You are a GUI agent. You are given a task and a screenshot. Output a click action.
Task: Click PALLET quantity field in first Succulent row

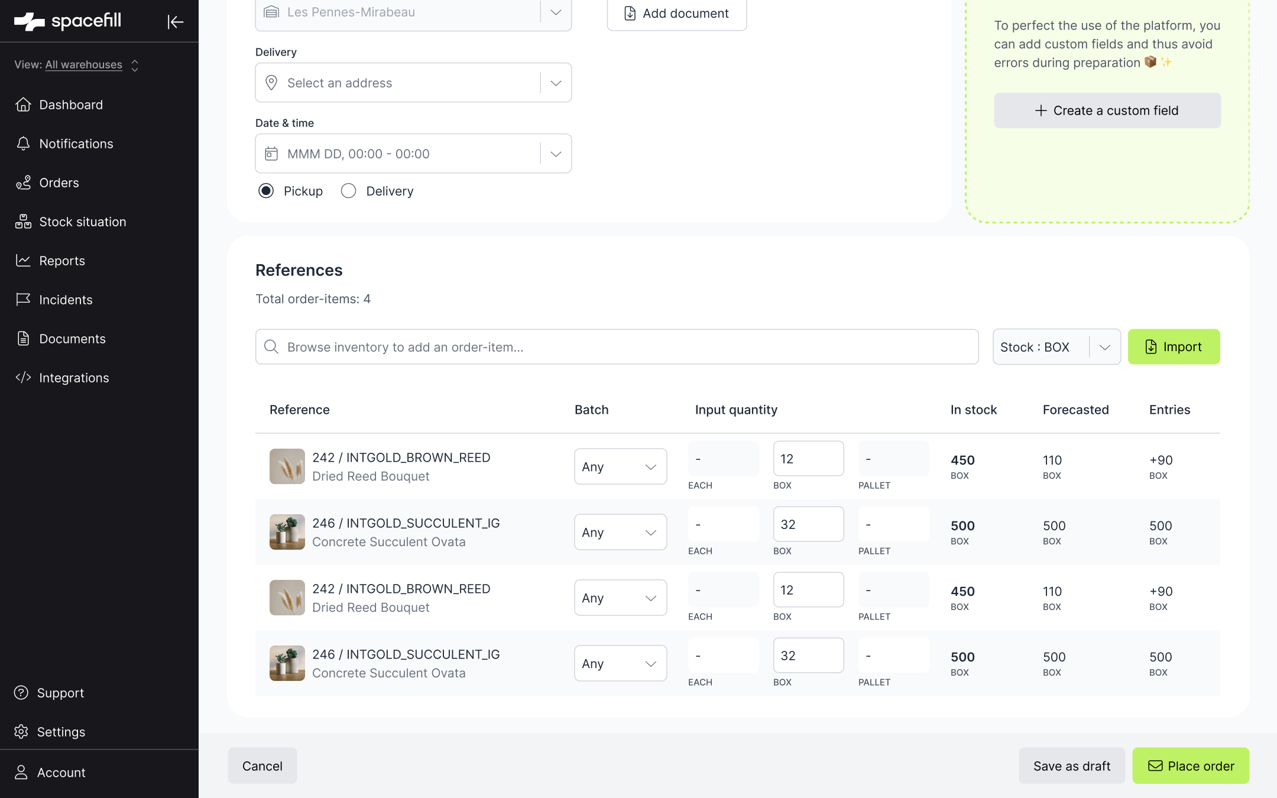[893, 524]
